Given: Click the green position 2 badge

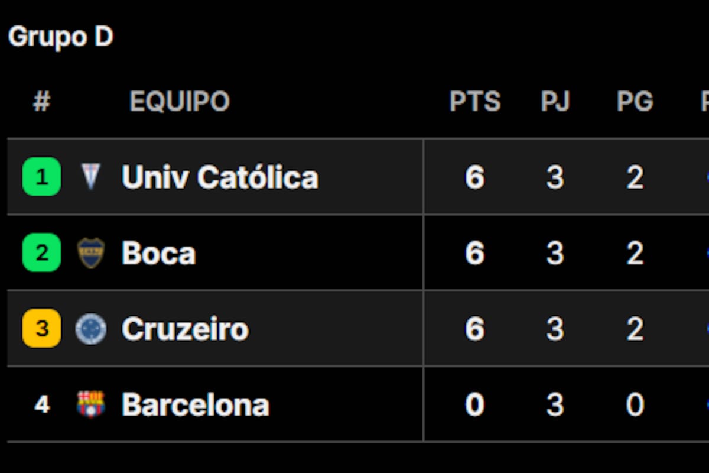Looking at the screenshot, I should coord(41,253).
